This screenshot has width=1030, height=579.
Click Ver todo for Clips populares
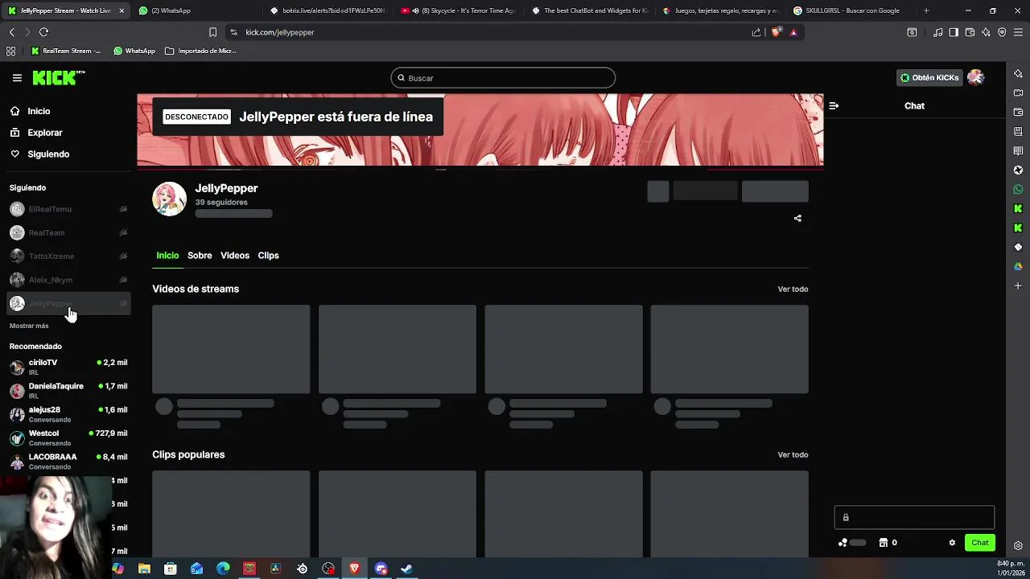click(793, 454)
